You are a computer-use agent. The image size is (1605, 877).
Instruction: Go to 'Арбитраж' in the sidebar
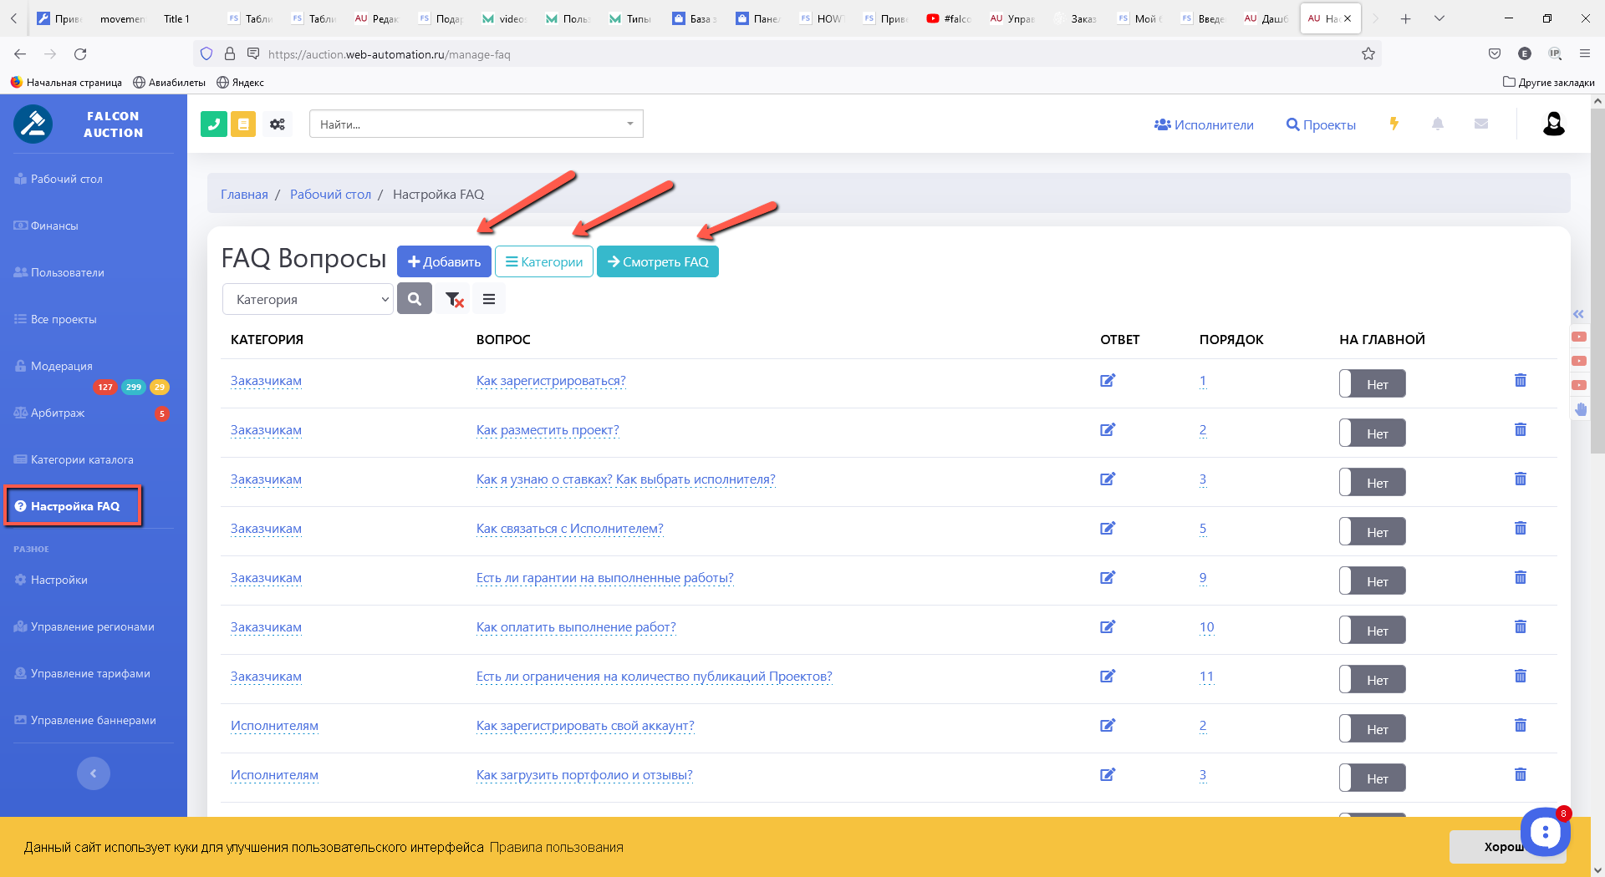pos(58,413)
